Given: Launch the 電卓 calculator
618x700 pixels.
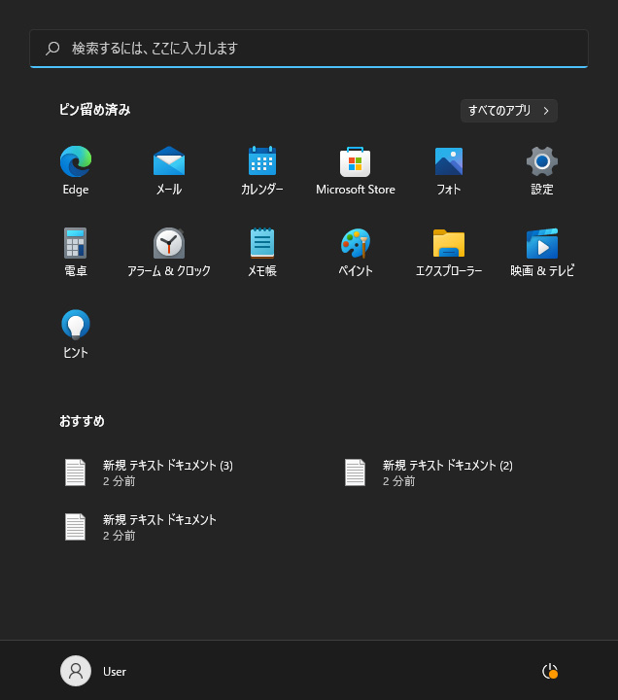Looking at the screenshot, I should coord(76,243).
